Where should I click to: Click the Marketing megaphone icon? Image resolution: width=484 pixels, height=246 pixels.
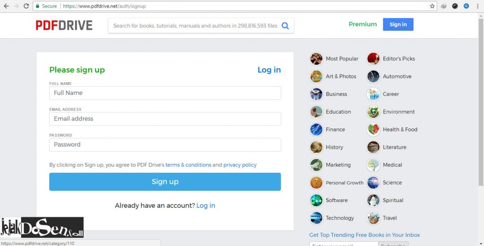pyautogui.click(x=316, y=165)
